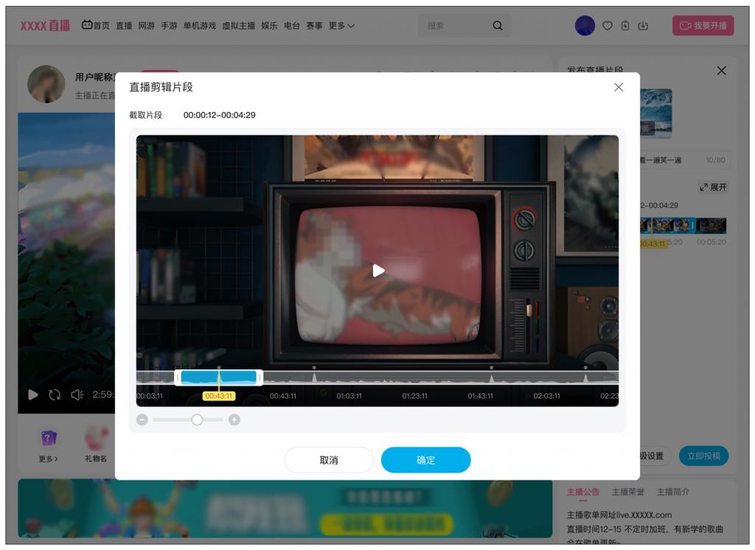Go to the 虚拟主播 navigation item

(238, 26)
